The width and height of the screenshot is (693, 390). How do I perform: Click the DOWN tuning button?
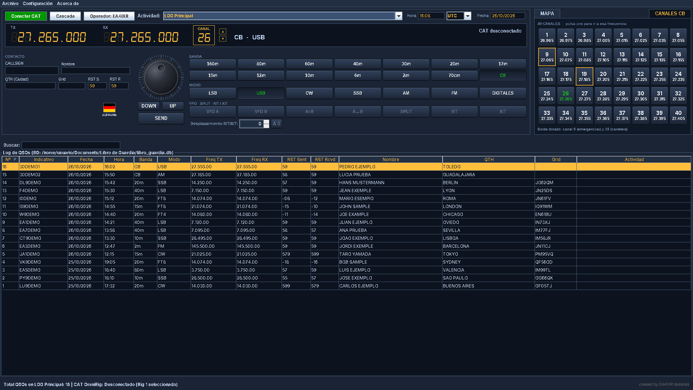point(149,106)
